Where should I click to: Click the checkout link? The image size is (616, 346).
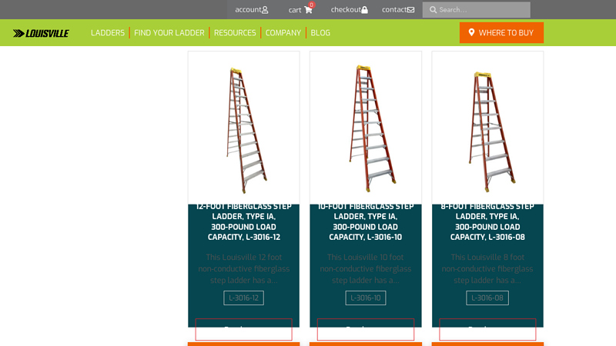tap(350, 10)
